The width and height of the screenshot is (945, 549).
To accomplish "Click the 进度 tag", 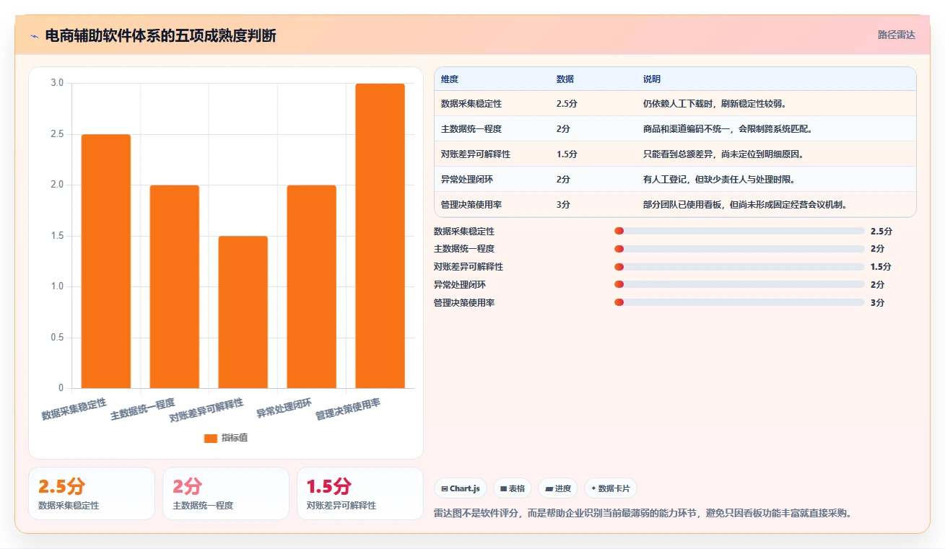I will pyautogui.click(x=558, y=488).
